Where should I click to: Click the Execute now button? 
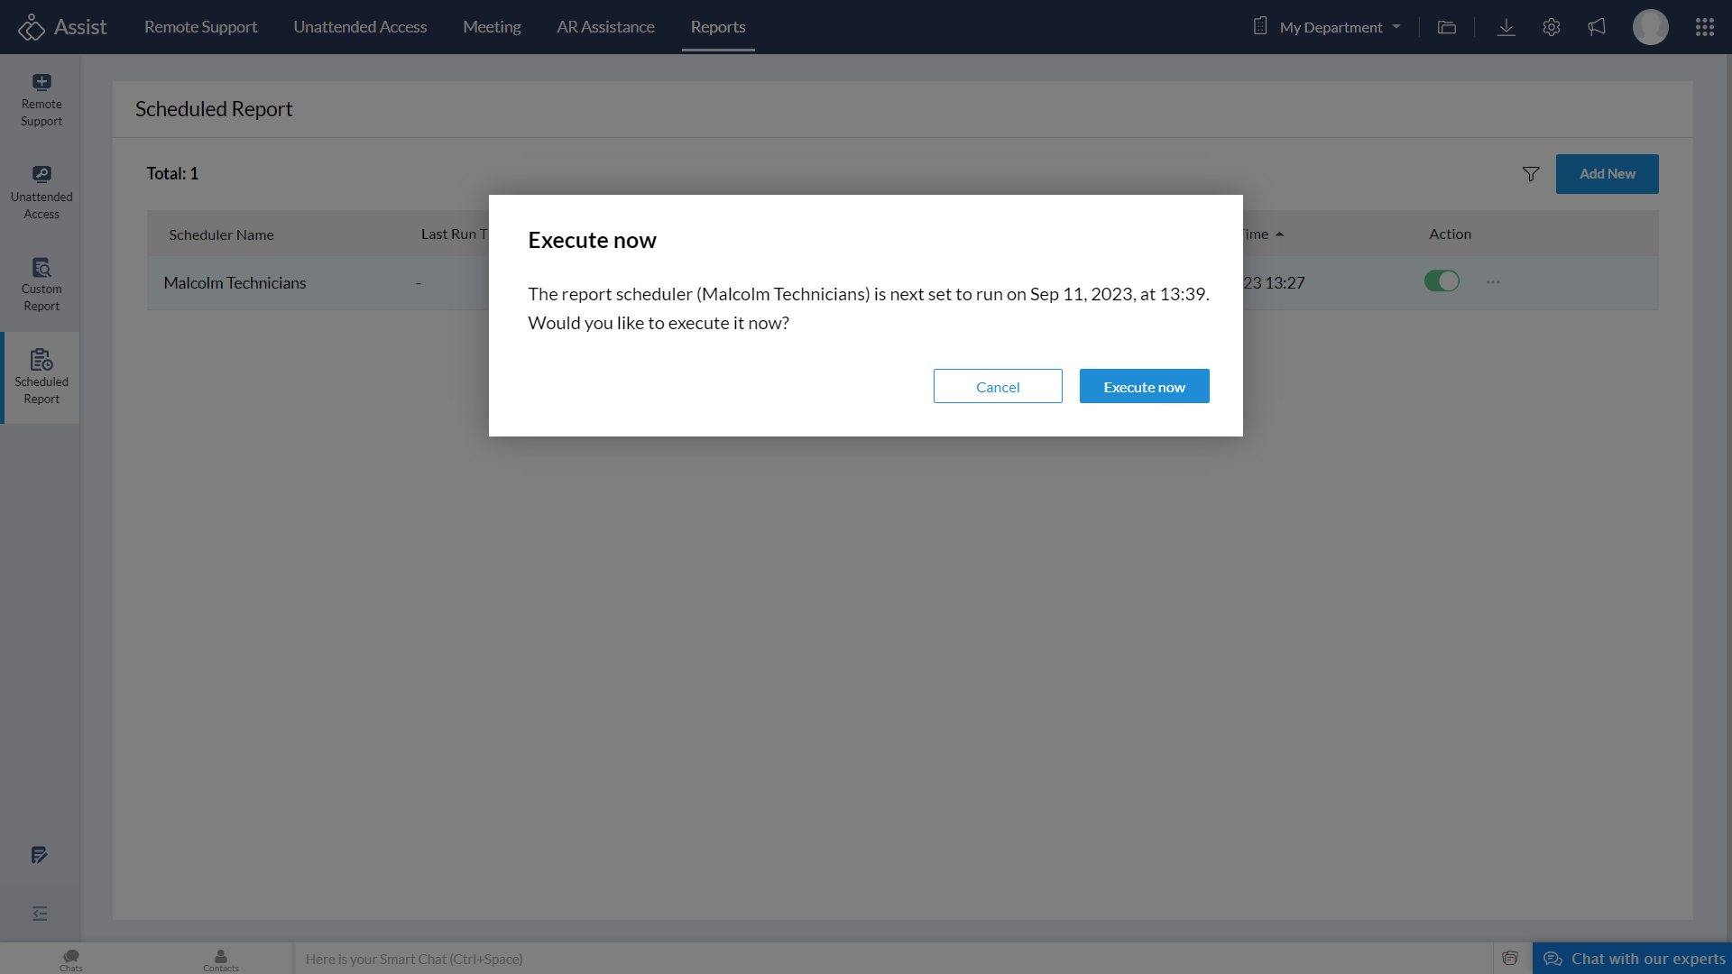1144,386
